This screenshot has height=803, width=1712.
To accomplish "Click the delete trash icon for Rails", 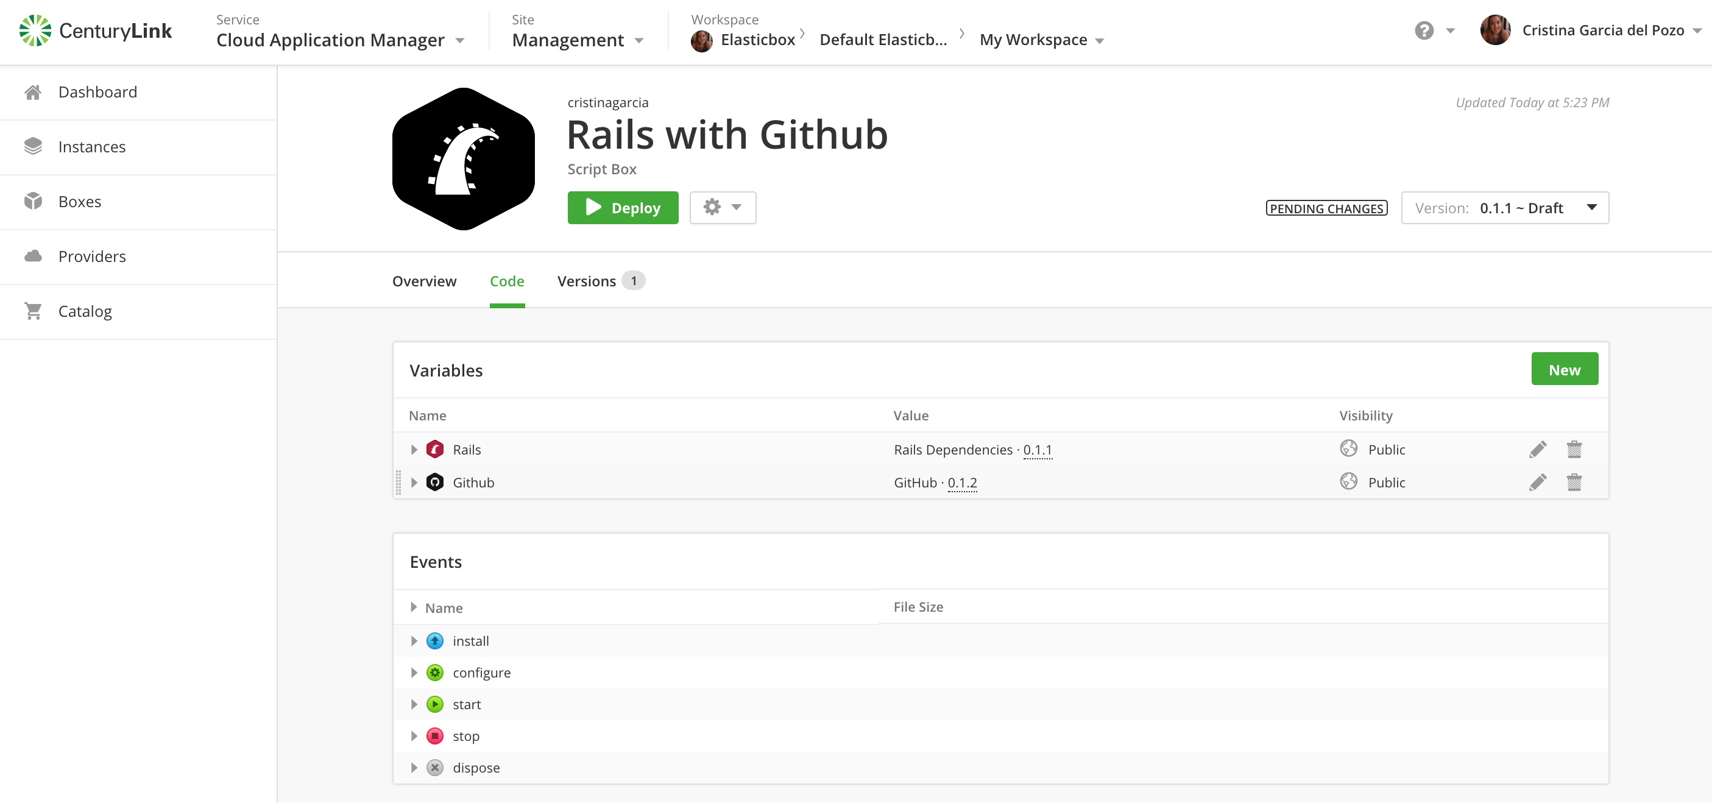I will 1574,449.
